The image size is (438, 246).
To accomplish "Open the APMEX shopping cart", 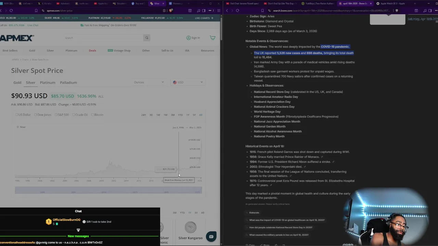I will coord(212,38).
